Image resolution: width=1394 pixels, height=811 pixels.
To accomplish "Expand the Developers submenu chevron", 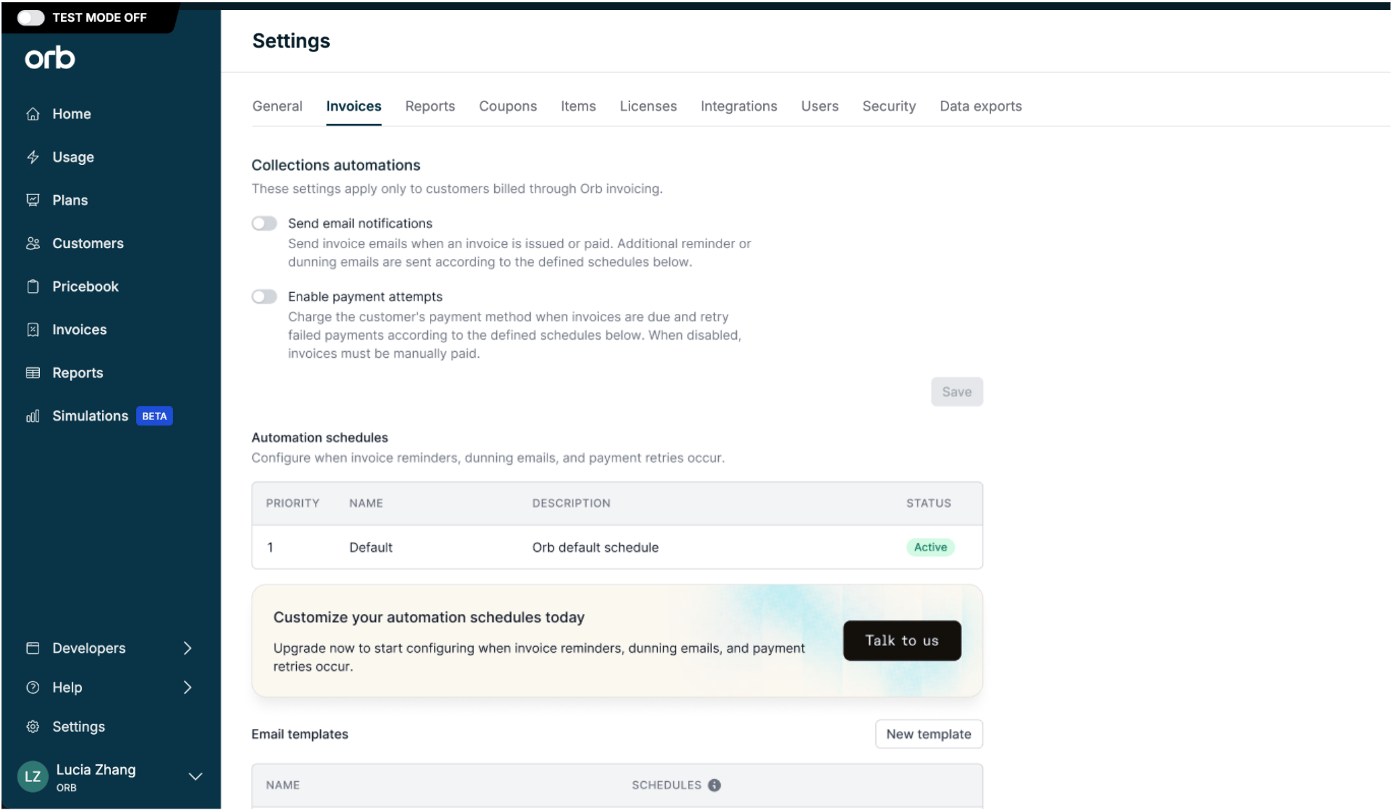I will coord(188,649).
